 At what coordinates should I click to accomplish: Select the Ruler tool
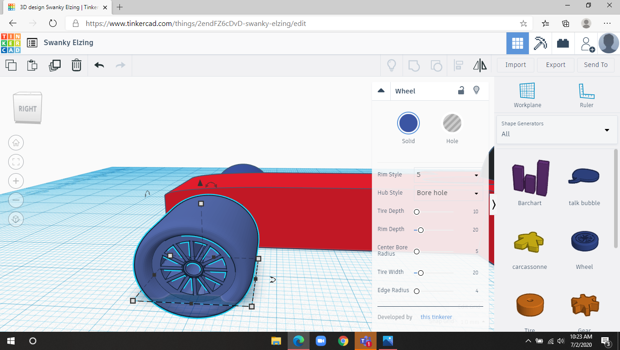[x=587, y=95]
